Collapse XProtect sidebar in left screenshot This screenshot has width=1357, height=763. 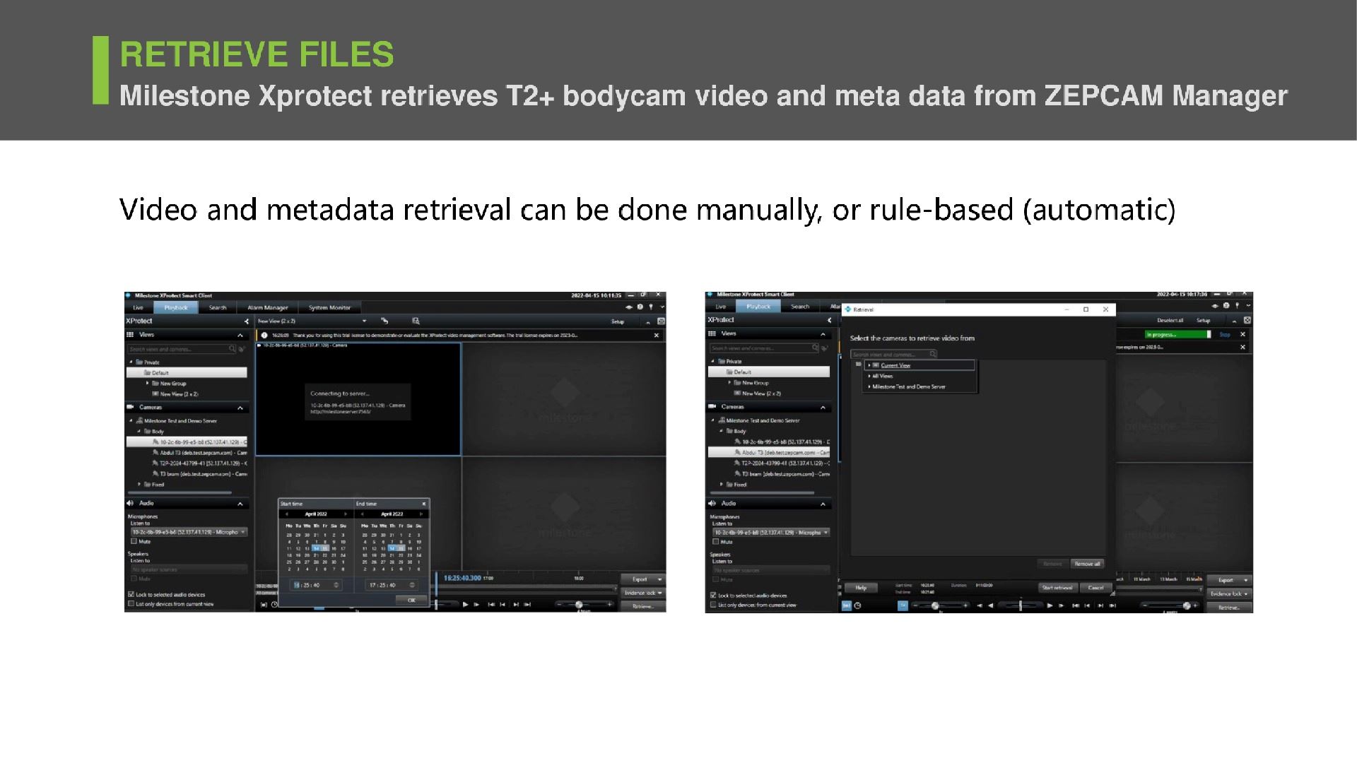point(246,321)
